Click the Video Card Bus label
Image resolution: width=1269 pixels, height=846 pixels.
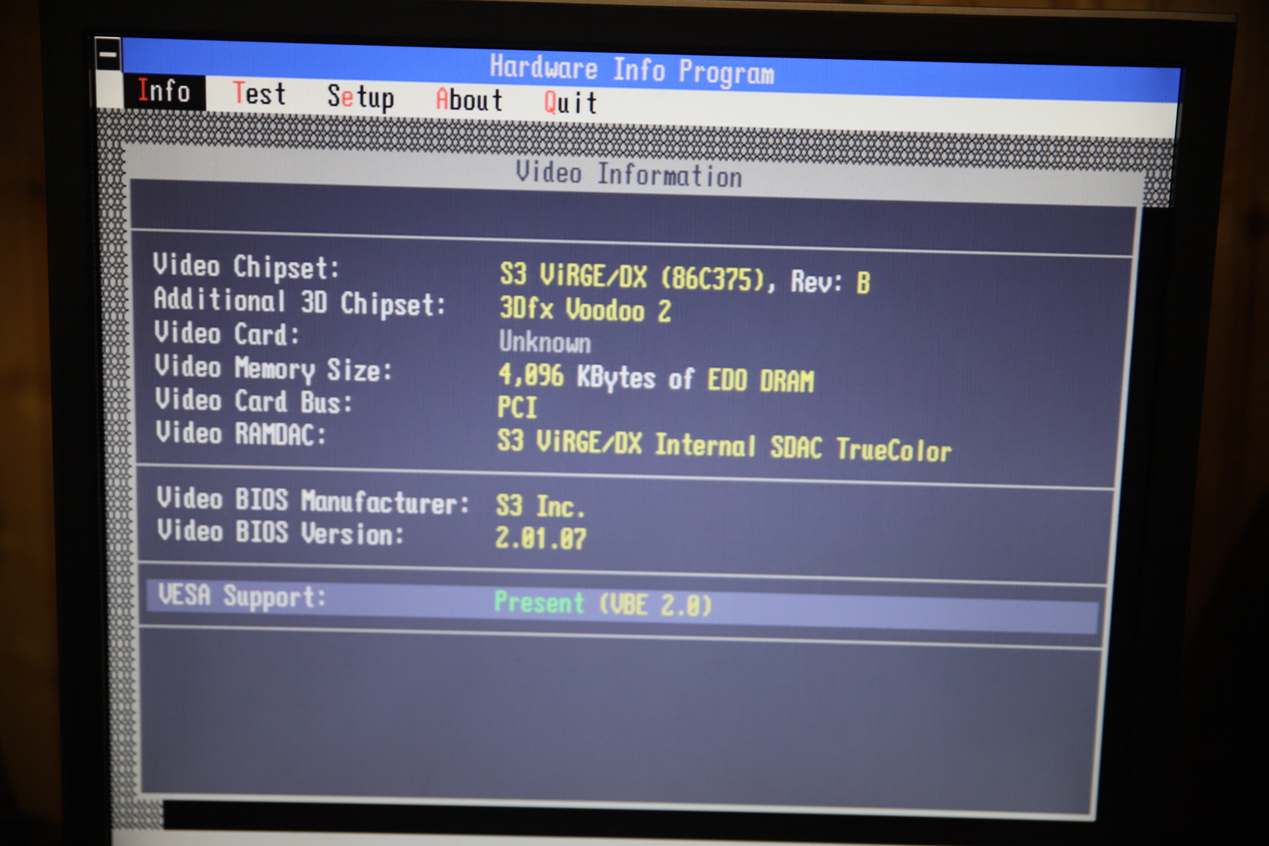(254, 401)
